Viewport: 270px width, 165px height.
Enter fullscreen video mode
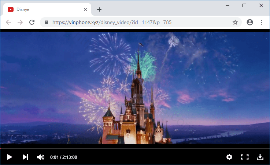pos(244,157)
